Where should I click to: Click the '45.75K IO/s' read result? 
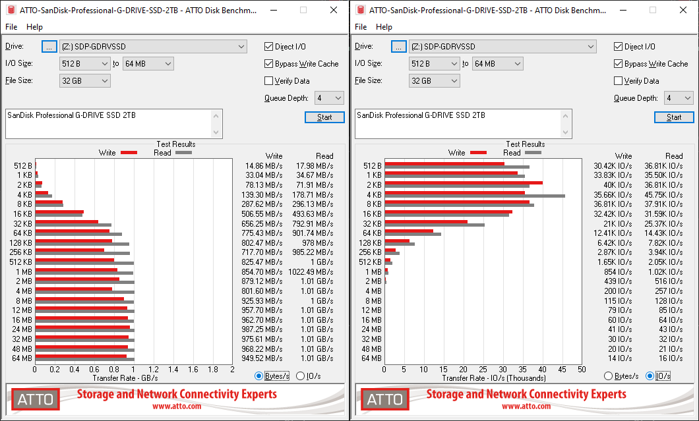click(664, 194)
